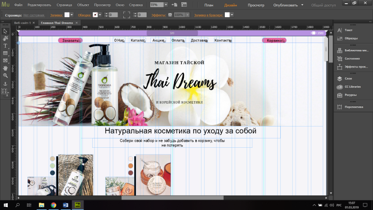Open File Explorer from the taskbar
Screen dimensions: 373x210
(41, 205)
